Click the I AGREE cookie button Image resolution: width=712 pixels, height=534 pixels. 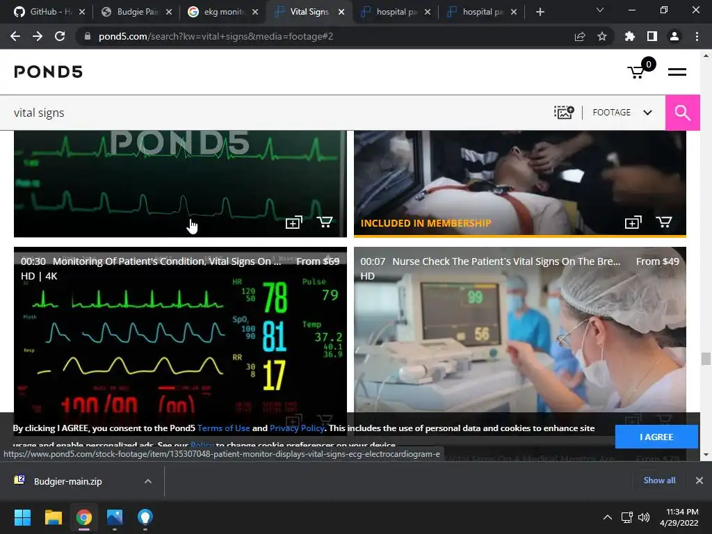[x=656, y=437]
